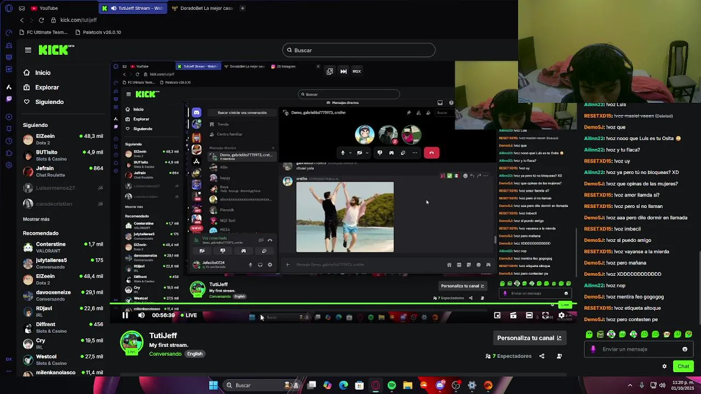
Task: Reload the page
Action: (41, 20)
